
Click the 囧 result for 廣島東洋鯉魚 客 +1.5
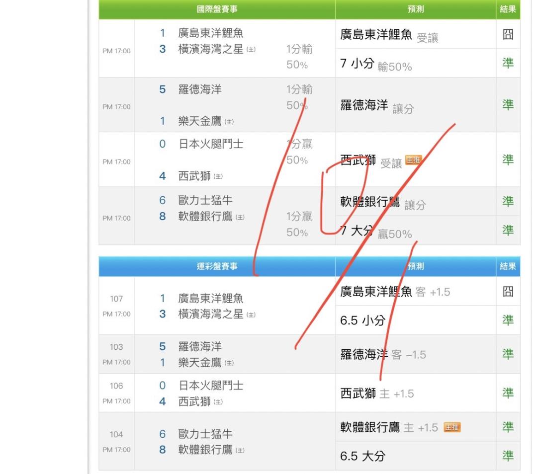(x=508, y=292)
